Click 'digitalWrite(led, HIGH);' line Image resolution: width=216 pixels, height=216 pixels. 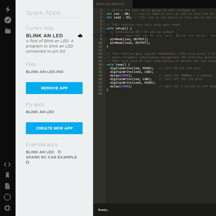point(132,68)
